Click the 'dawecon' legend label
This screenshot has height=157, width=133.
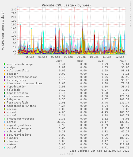click(x=13, y=74)
